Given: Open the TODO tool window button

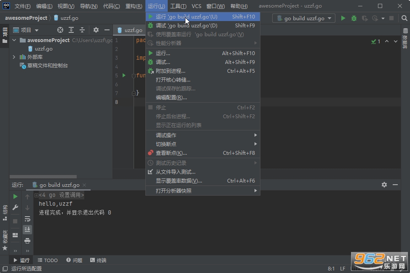Looking at the screenshot, I should (48, 260).
